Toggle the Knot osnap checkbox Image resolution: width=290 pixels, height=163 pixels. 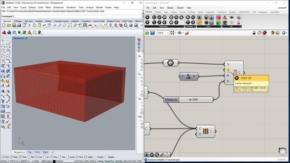(x=77, y=157)
